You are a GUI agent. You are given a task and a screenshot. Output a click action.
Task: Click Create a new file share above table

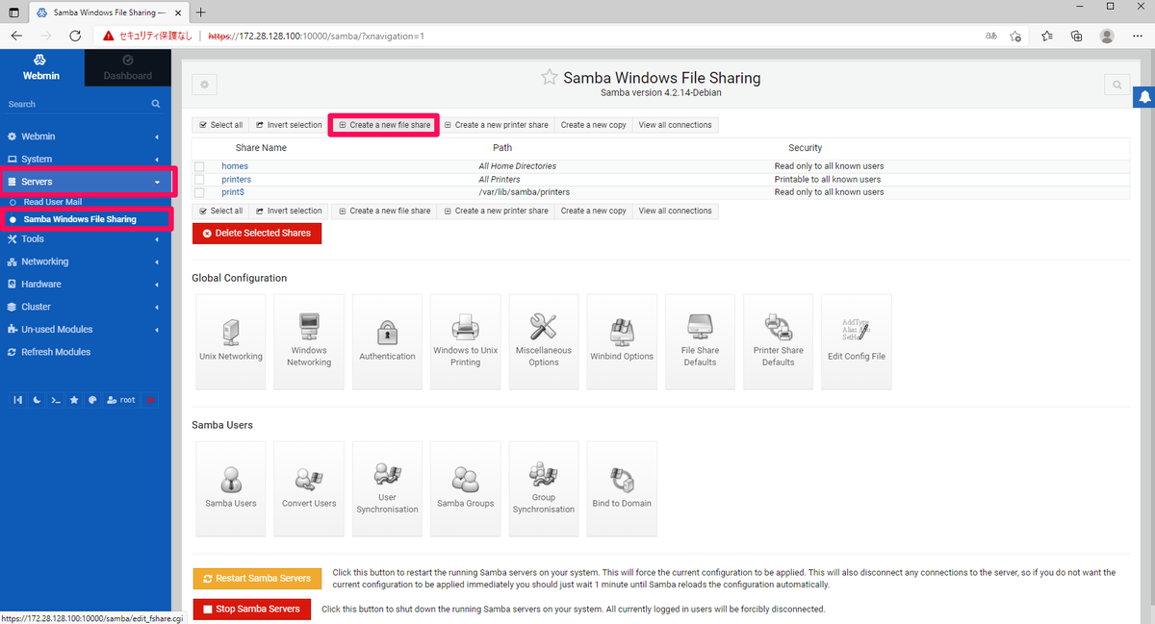coord(384,125)
